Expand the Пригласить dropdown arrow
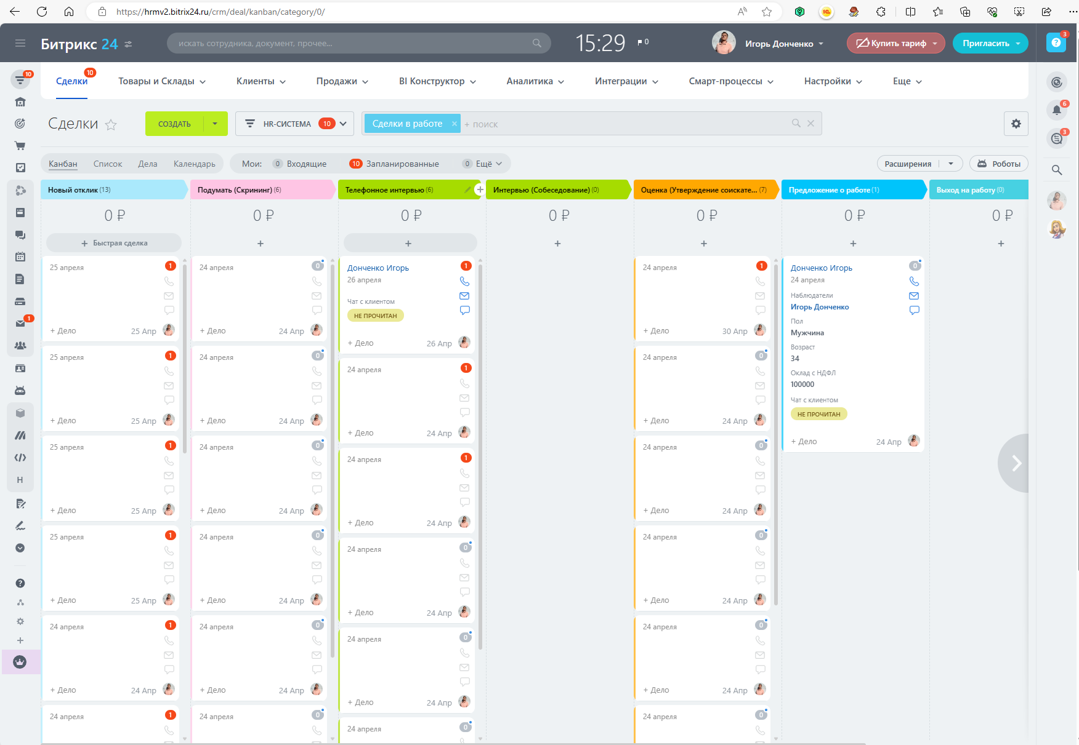 (1018, 43)
